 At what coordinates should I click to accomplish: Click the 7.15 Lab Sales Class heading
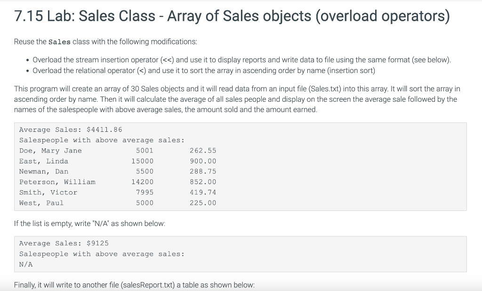tap(232, 16)
